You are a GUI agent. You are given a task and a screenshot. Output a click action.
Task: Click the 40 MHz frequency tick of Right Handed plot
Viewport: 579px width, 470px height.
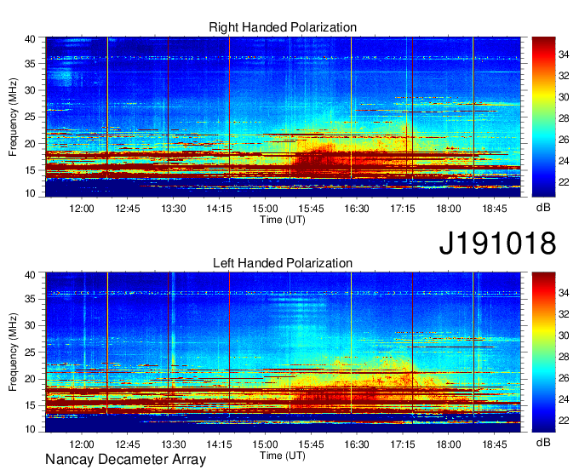[x=30, y=39]
